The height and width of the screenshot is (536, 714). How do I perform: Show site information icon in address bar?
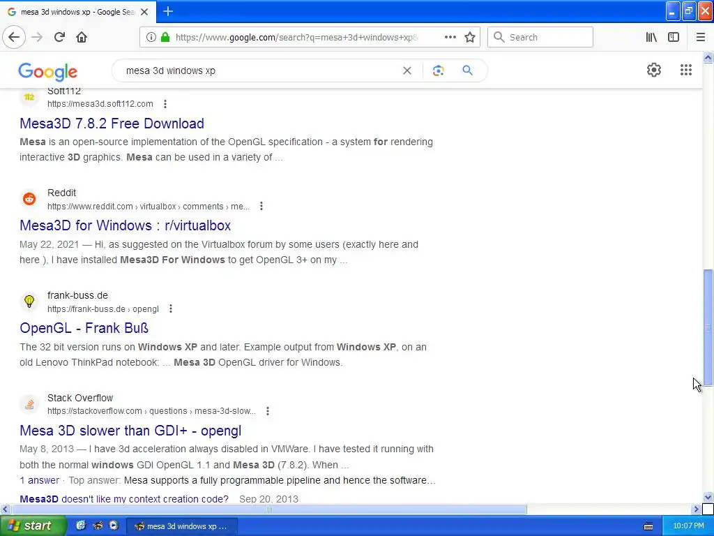151,37
